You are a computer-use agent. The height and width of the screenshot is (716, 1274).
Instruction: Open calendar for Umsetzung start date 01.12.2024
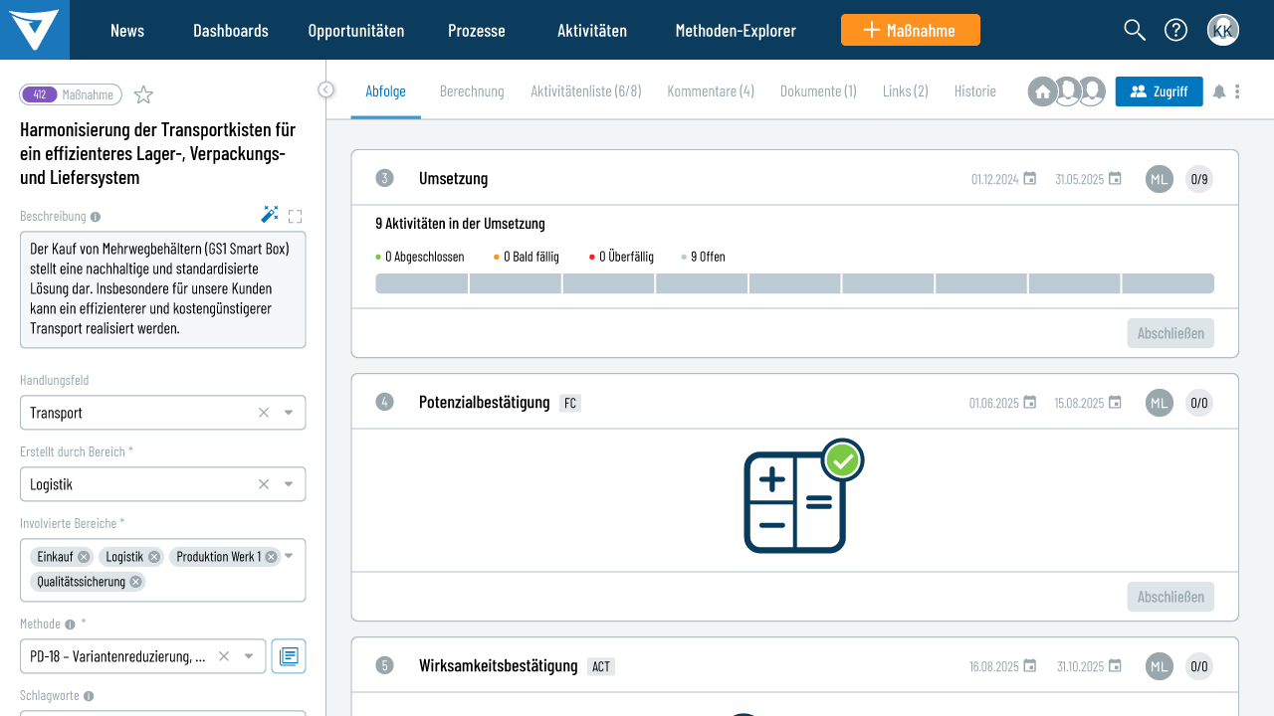1030,179
